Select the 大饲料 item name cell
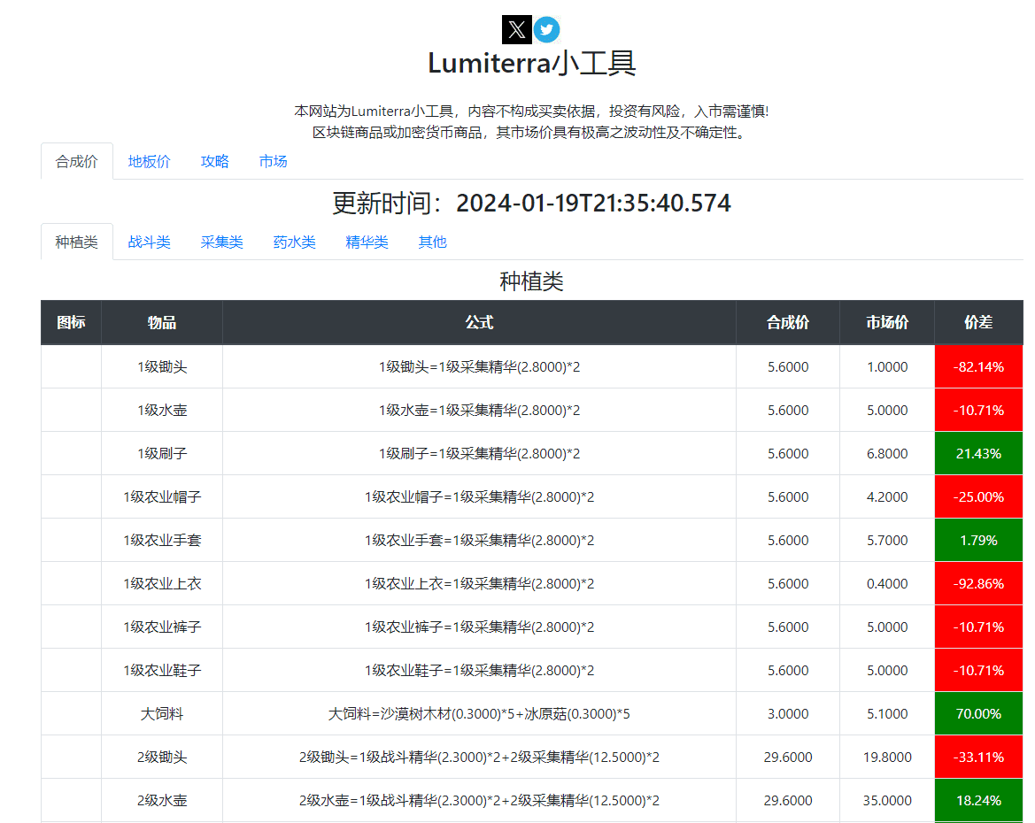The height and width of the screenshot is (823, 1035). tap(162, 713)
